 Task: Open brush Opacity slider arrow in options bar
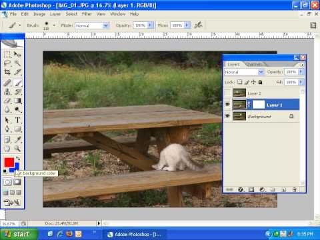[150, 25]
